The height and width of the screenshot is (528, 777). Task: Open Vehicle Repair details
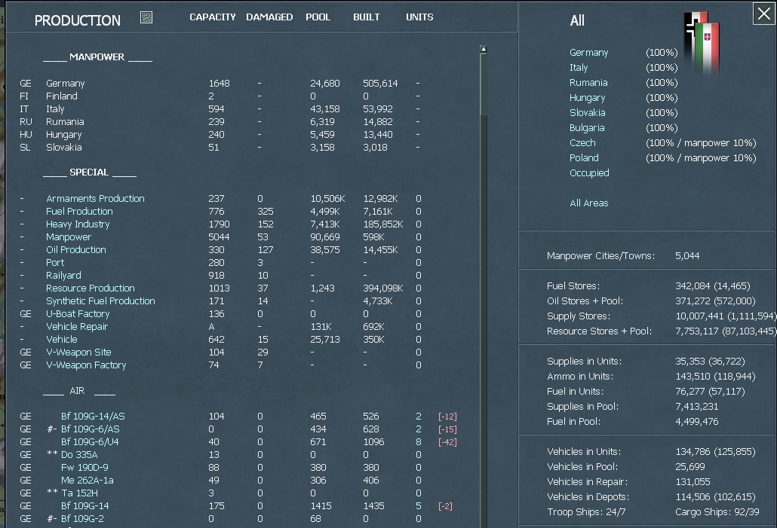pos(77,327)
